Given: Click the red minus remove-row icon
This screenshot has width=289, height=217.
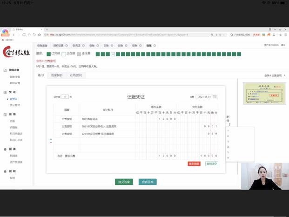Looking at the screenshot, I should click(x=51, y=142).
